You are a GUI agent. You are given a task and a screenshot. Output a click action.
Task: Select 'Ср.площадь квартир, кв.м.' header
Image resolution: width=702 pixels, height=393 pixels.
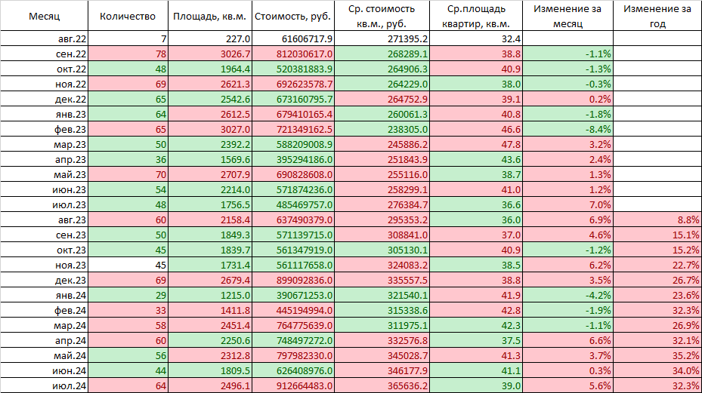point(476,16)
